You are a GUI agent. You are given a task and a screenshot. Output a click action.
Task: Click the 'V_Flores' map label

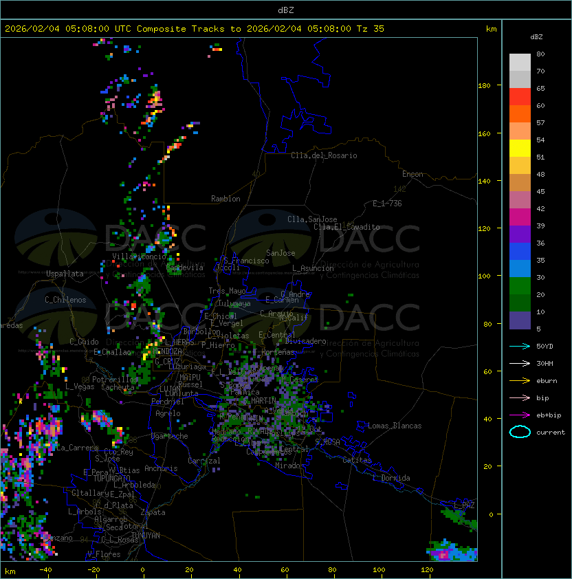[104, 554]
